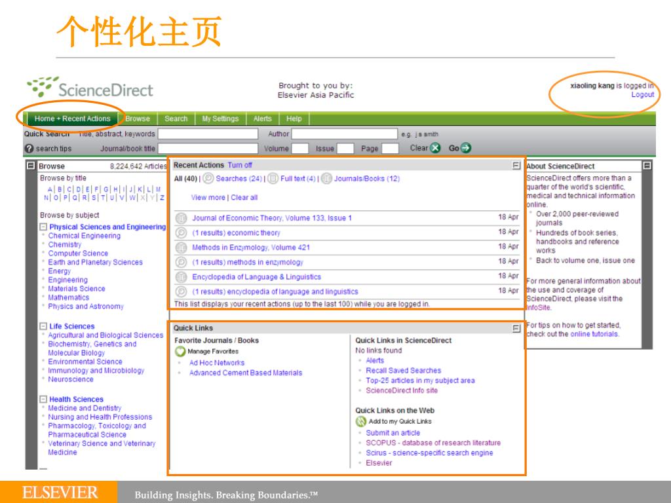Click icon beside Encyclopedia of Language & Linguistics
671x503 pixels.
point(182,277)
